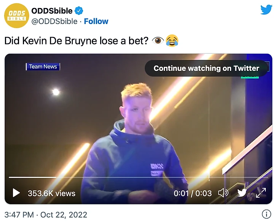
Task: Click the laughing emoji in the tweet
Action: tap(172, 41)
